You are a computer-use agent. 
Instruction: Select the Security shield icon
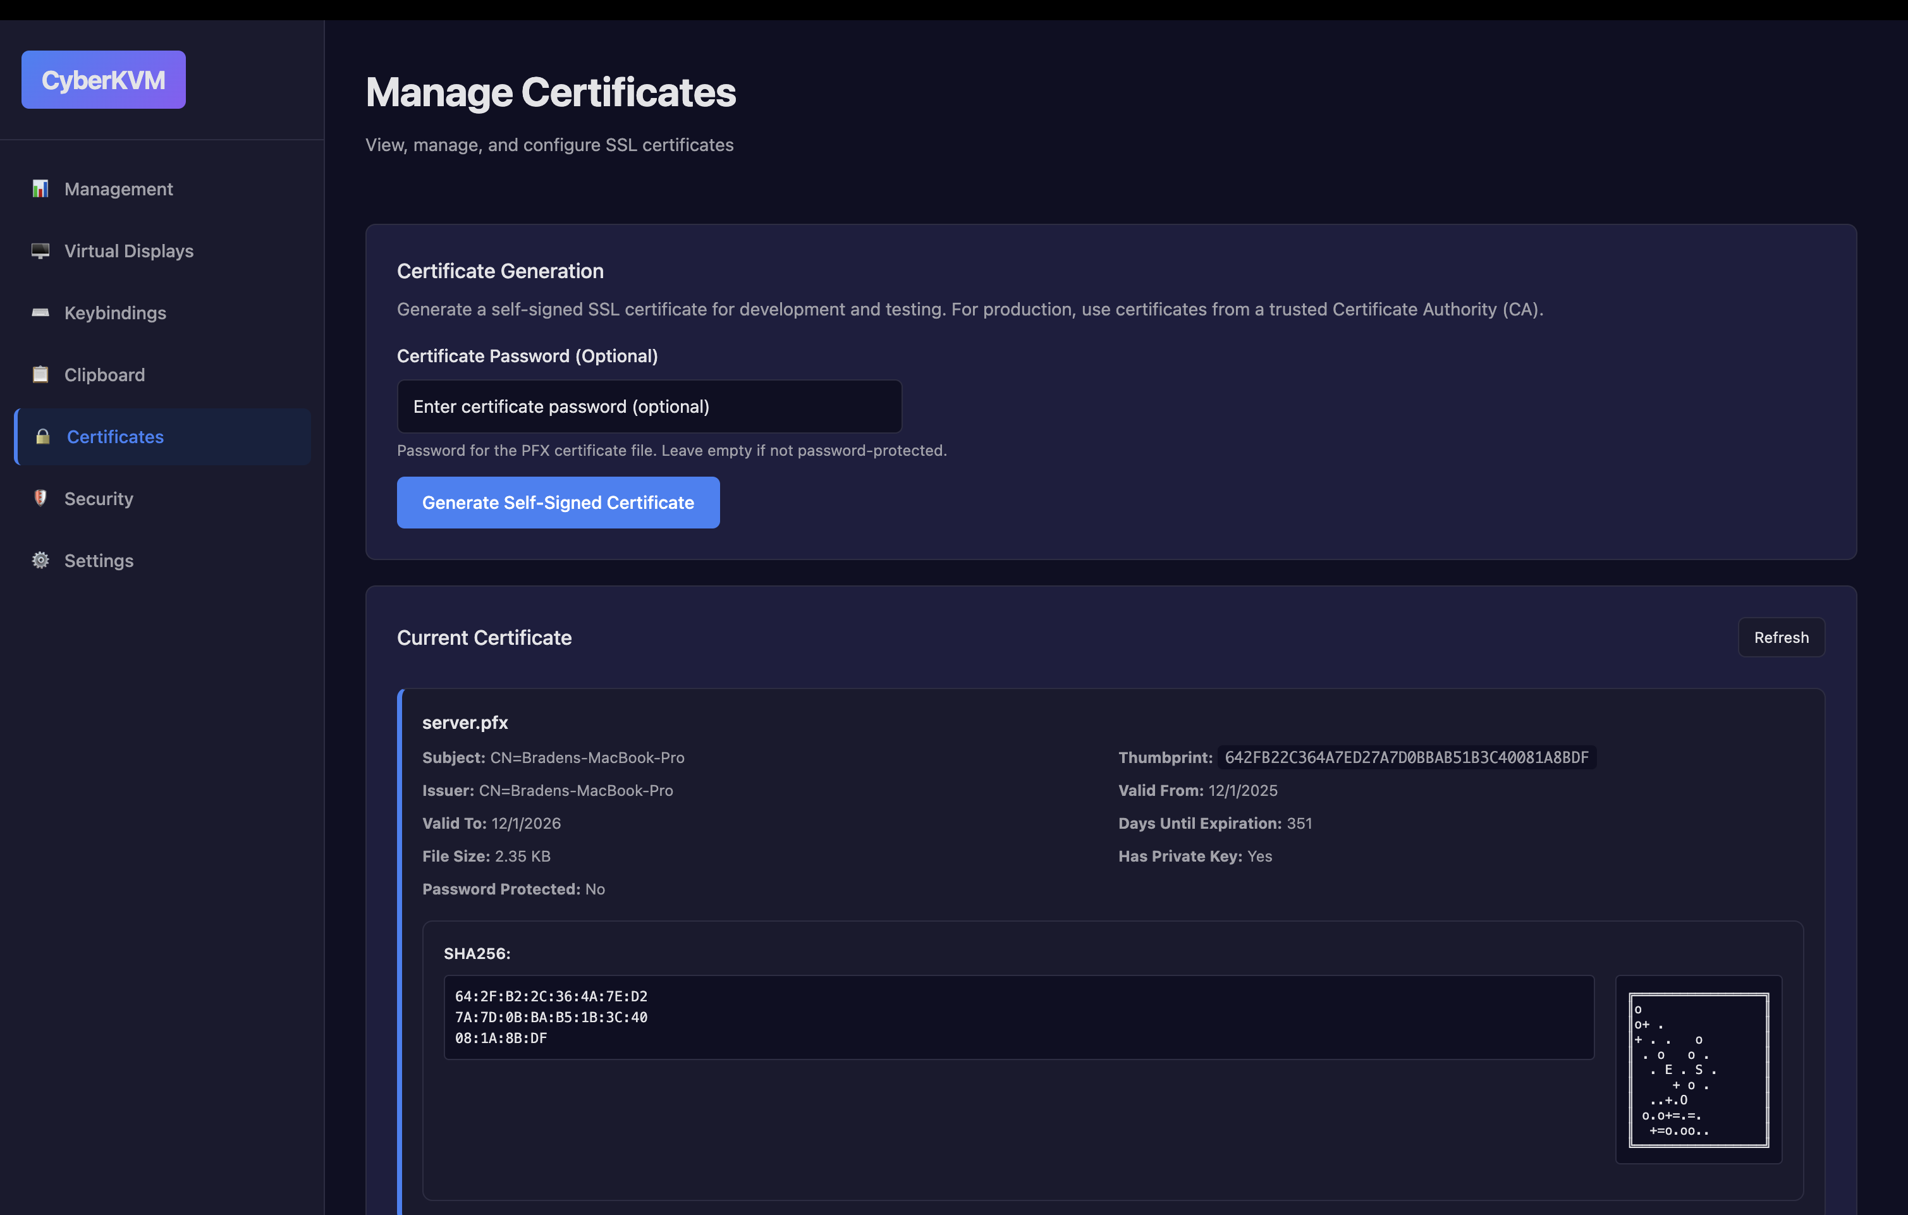click(x=40, y=498)
